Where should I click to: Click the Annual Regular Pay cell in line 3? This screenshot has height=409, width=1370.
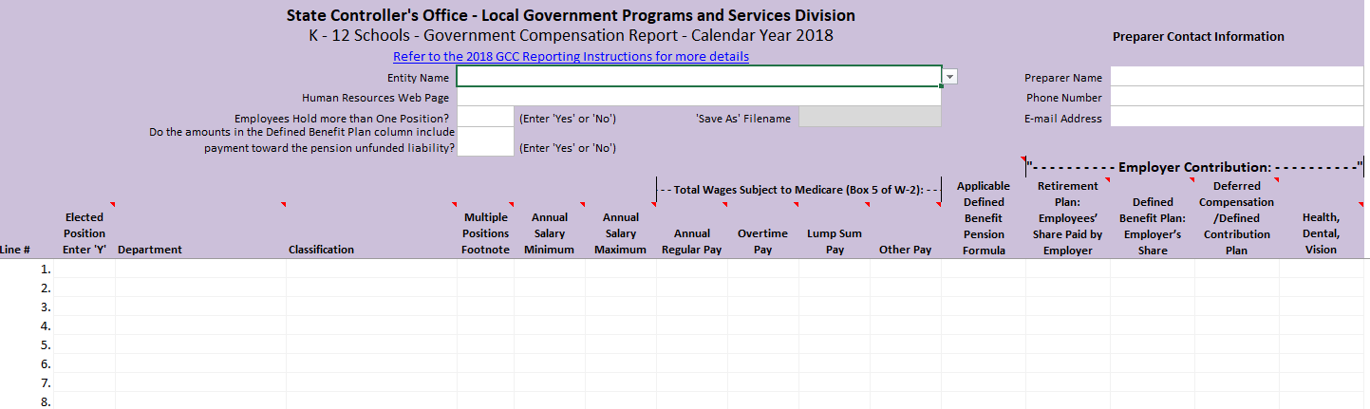692,307
